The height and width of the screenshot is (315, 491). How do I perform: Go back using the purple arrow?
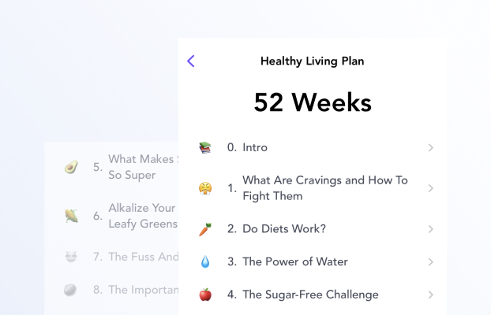(191, 61)
